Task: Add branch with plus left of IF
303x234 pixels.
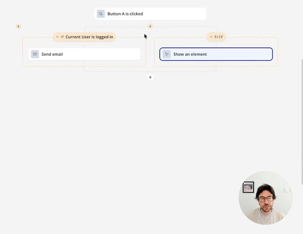Action: tap(18, 26)
